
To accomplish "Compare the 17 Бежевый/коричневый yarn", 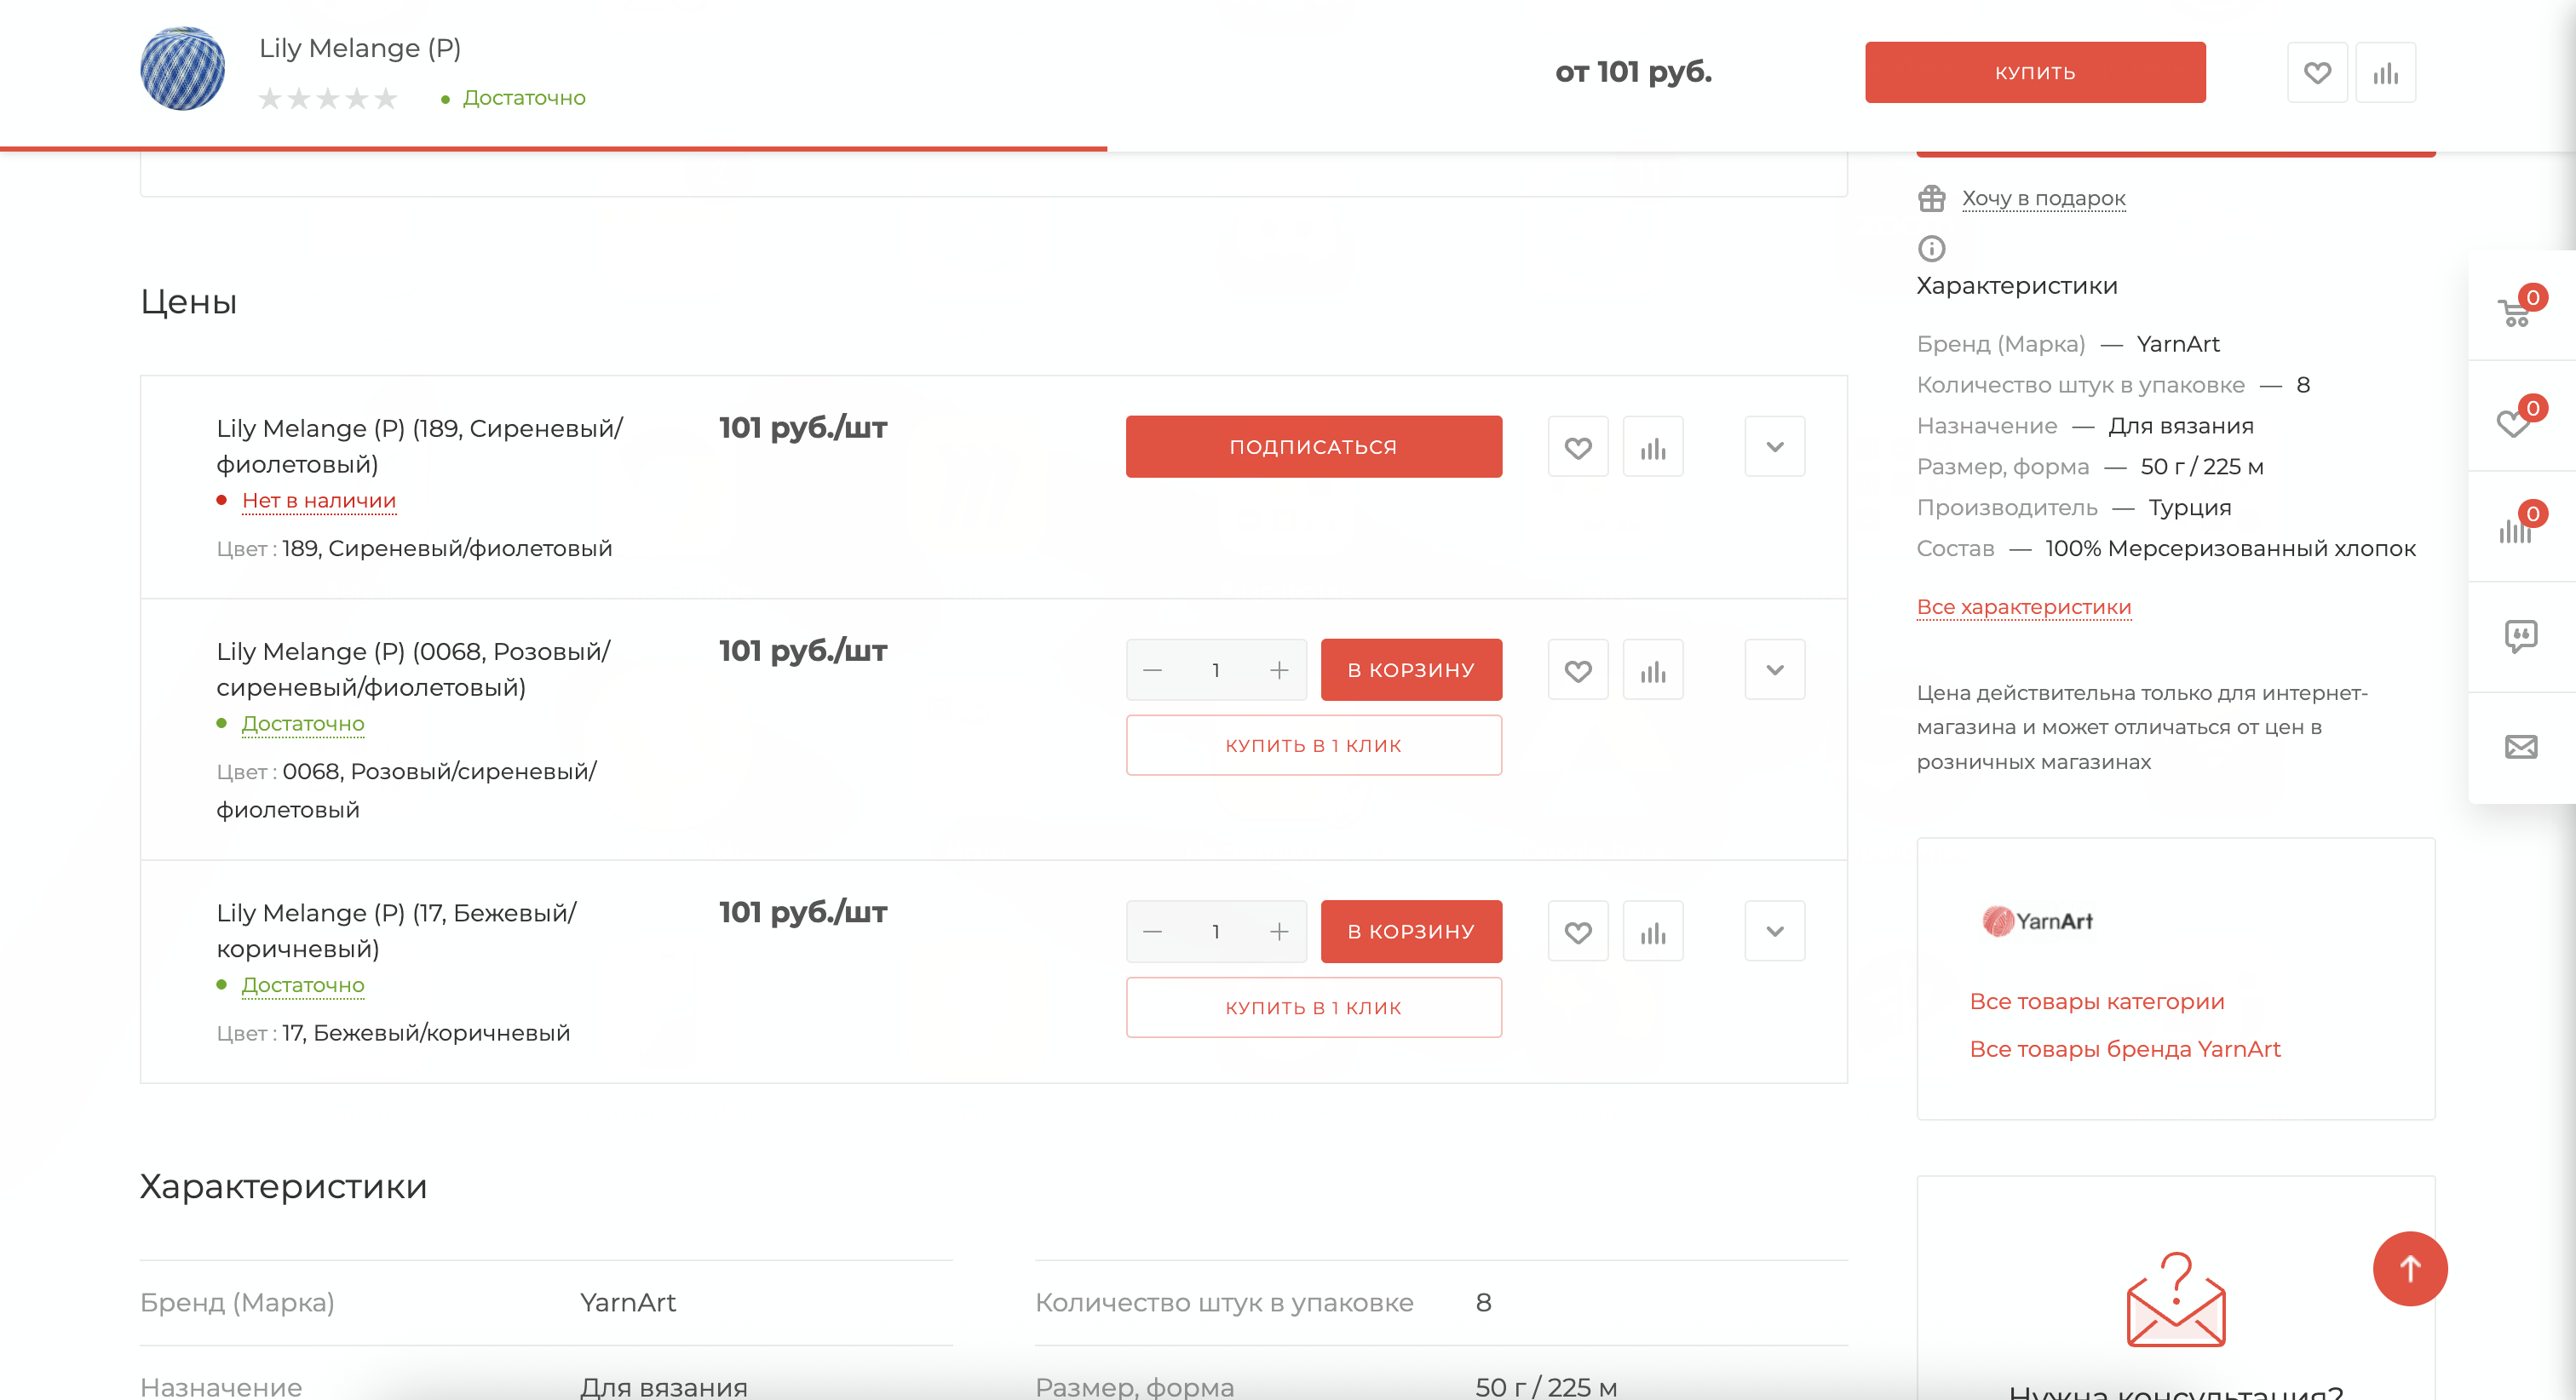I will (1653, 931).
